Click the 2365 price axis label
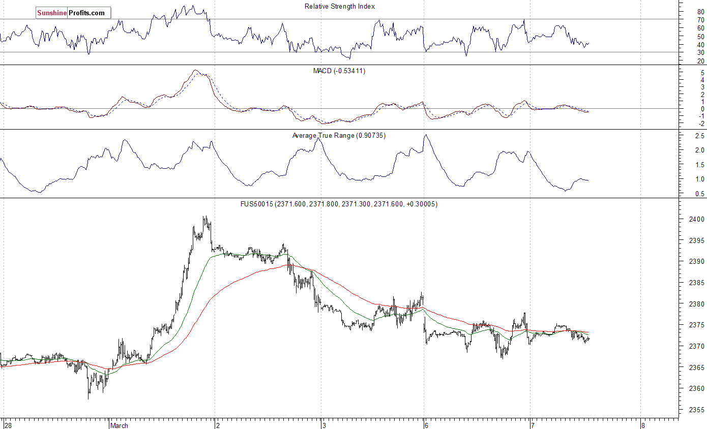The image size is (707, 429). [x=697, y=367]
